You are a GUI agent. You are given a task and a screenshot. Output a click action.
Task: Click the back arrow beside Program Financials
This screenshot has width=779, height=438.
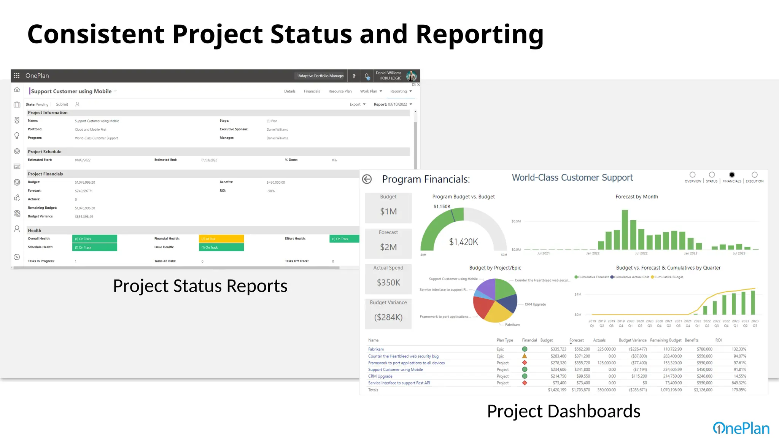(367, 179)
